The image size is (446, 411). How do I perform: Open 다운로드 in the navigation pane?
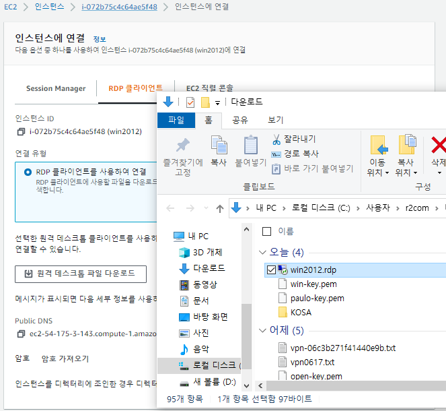point(202,268)
